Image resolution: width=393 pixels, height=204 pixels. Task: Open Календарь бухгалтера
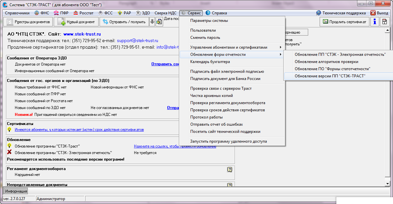[233, 62]
